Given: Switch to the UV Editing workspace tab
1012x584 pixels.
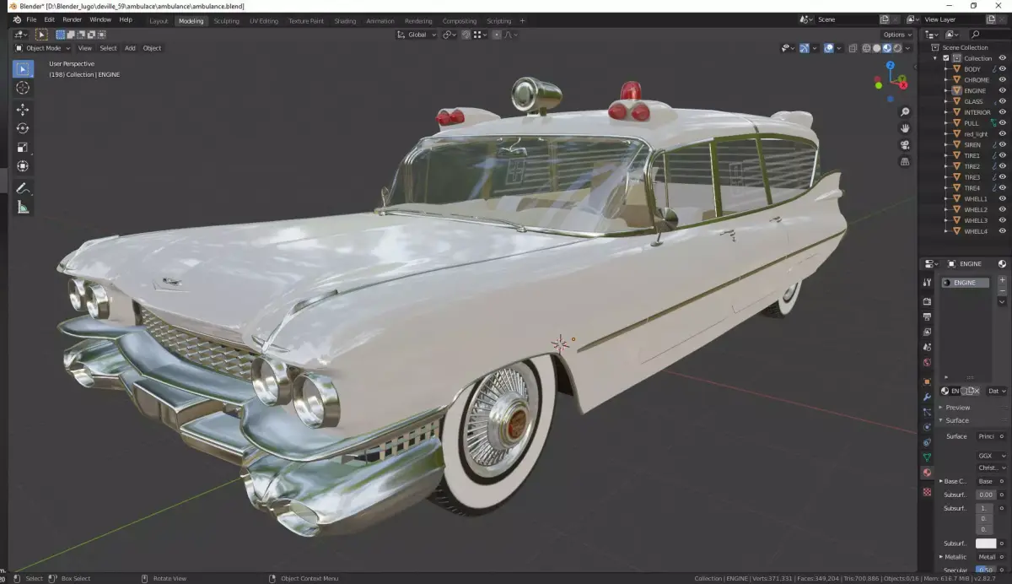Looking at the screenshot, I should tap(264, 21).
